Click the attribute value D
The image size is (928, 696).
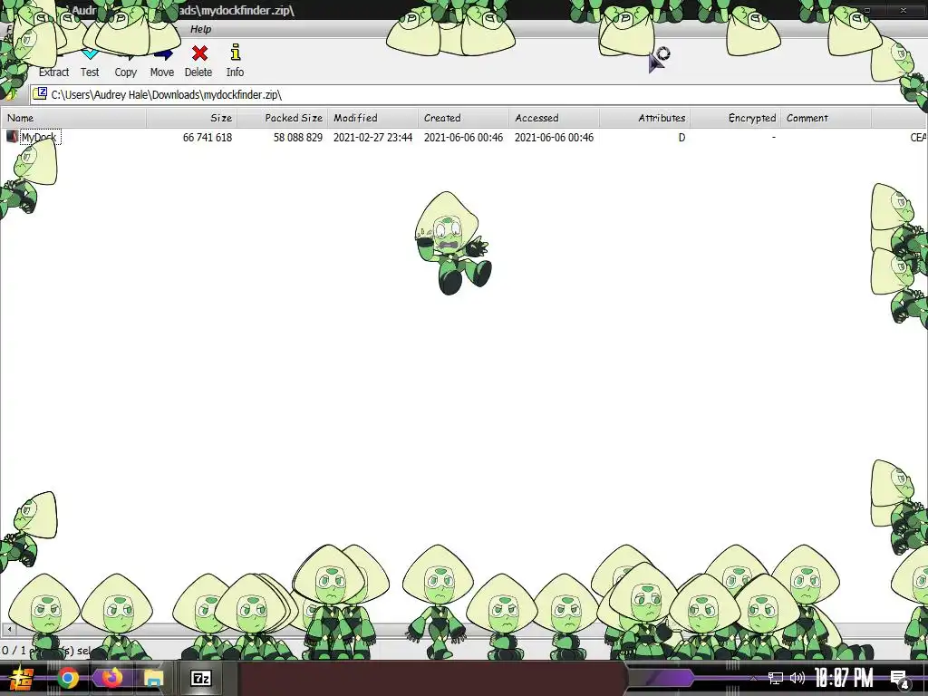681,138
